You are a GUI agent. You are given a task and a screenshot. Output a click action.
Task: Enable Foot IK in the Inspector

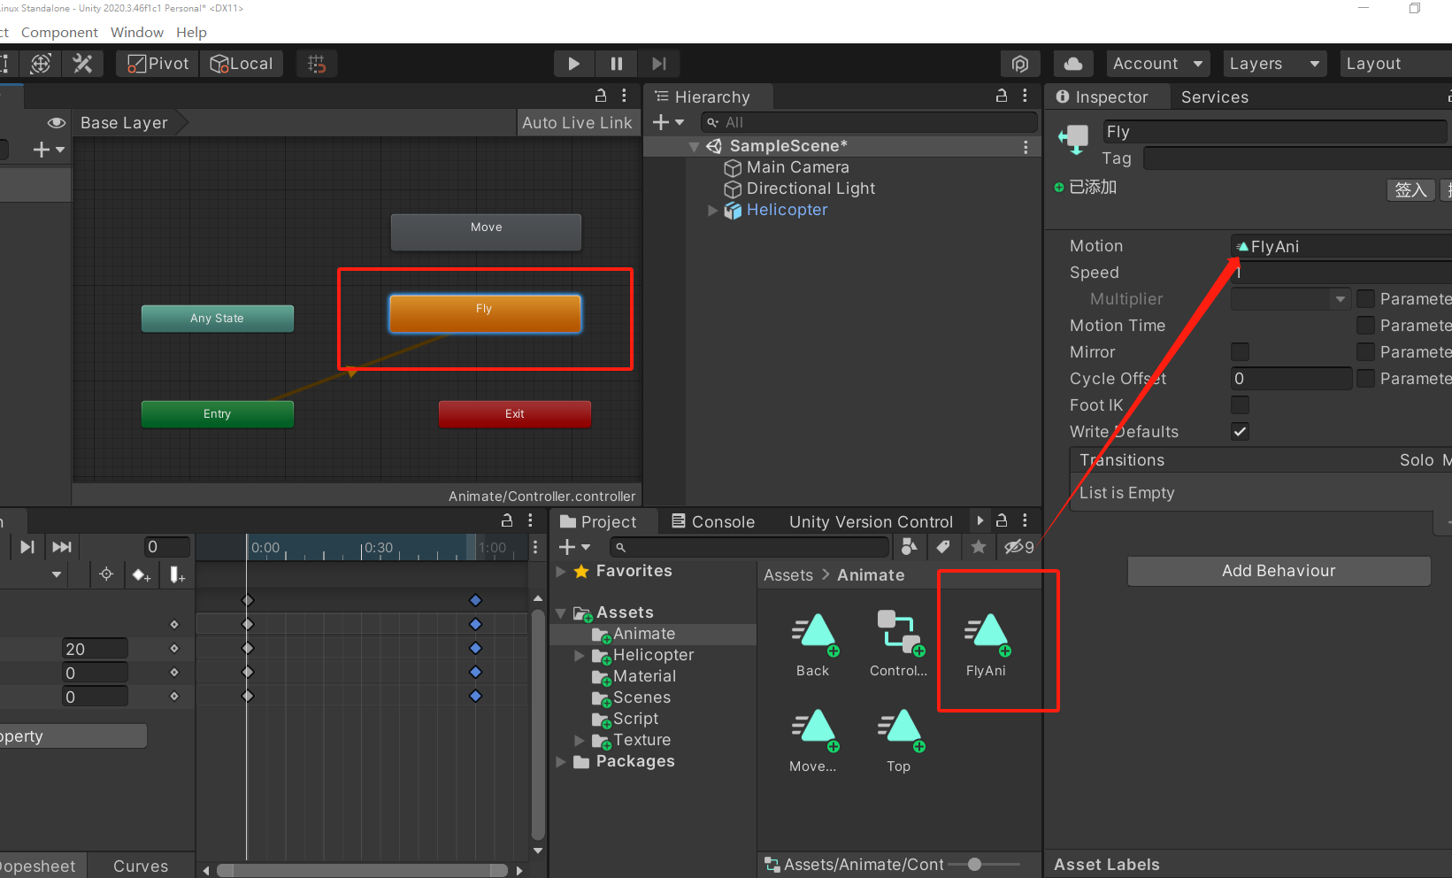click(1240, 404)
